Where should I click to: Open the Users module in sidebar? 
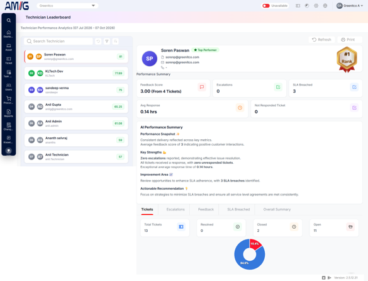coord(9,87)
